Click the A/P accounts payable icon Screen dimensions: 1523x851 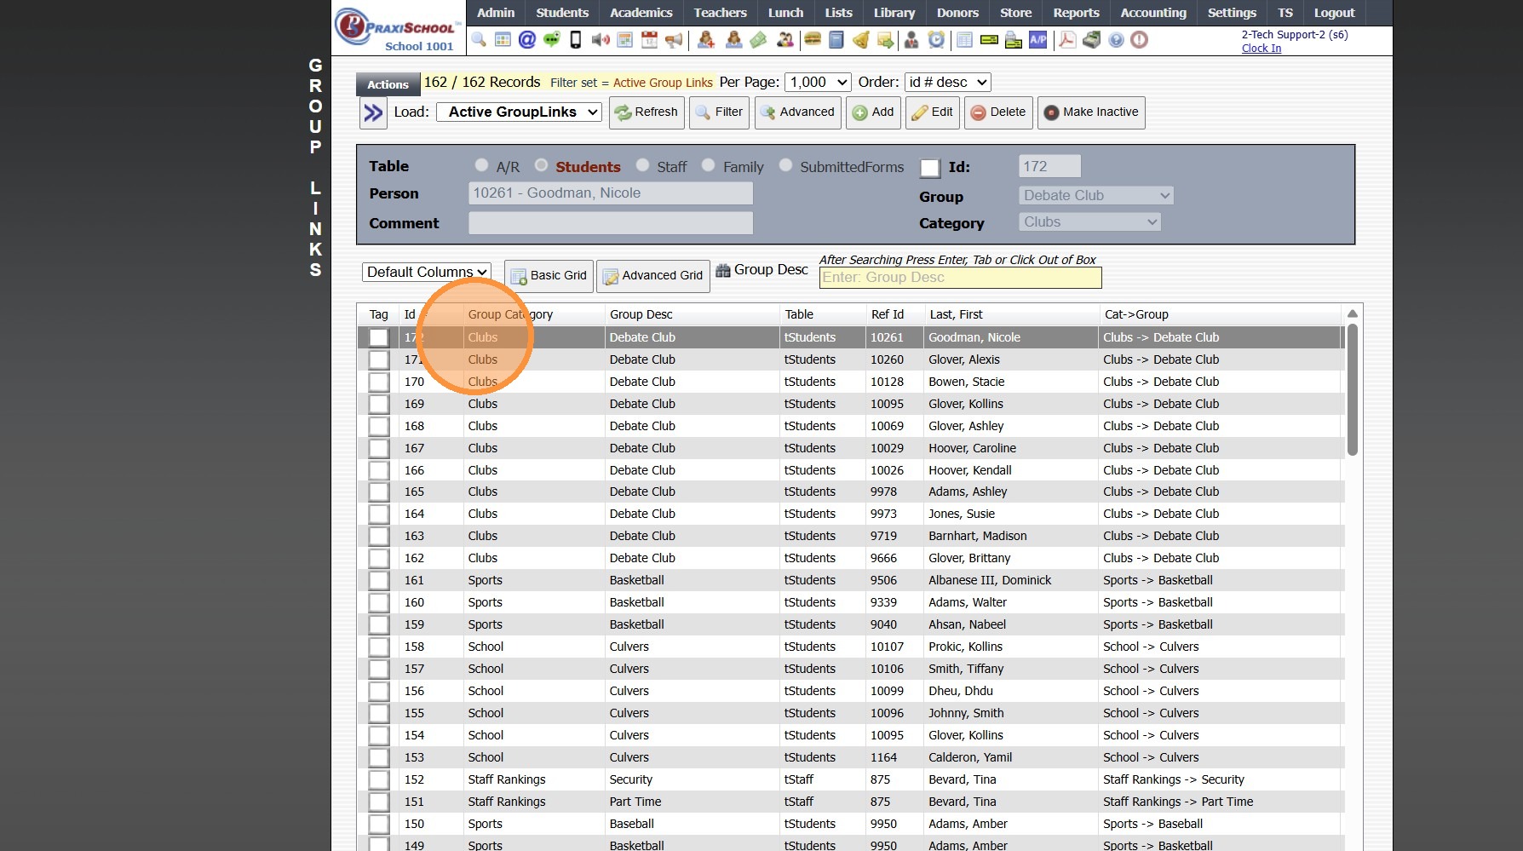[x=1037, y=40]
